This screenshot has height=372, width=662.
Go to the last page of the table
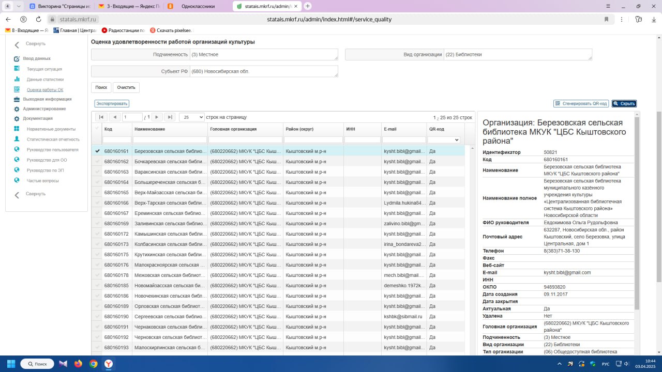[x=170, y=117]
